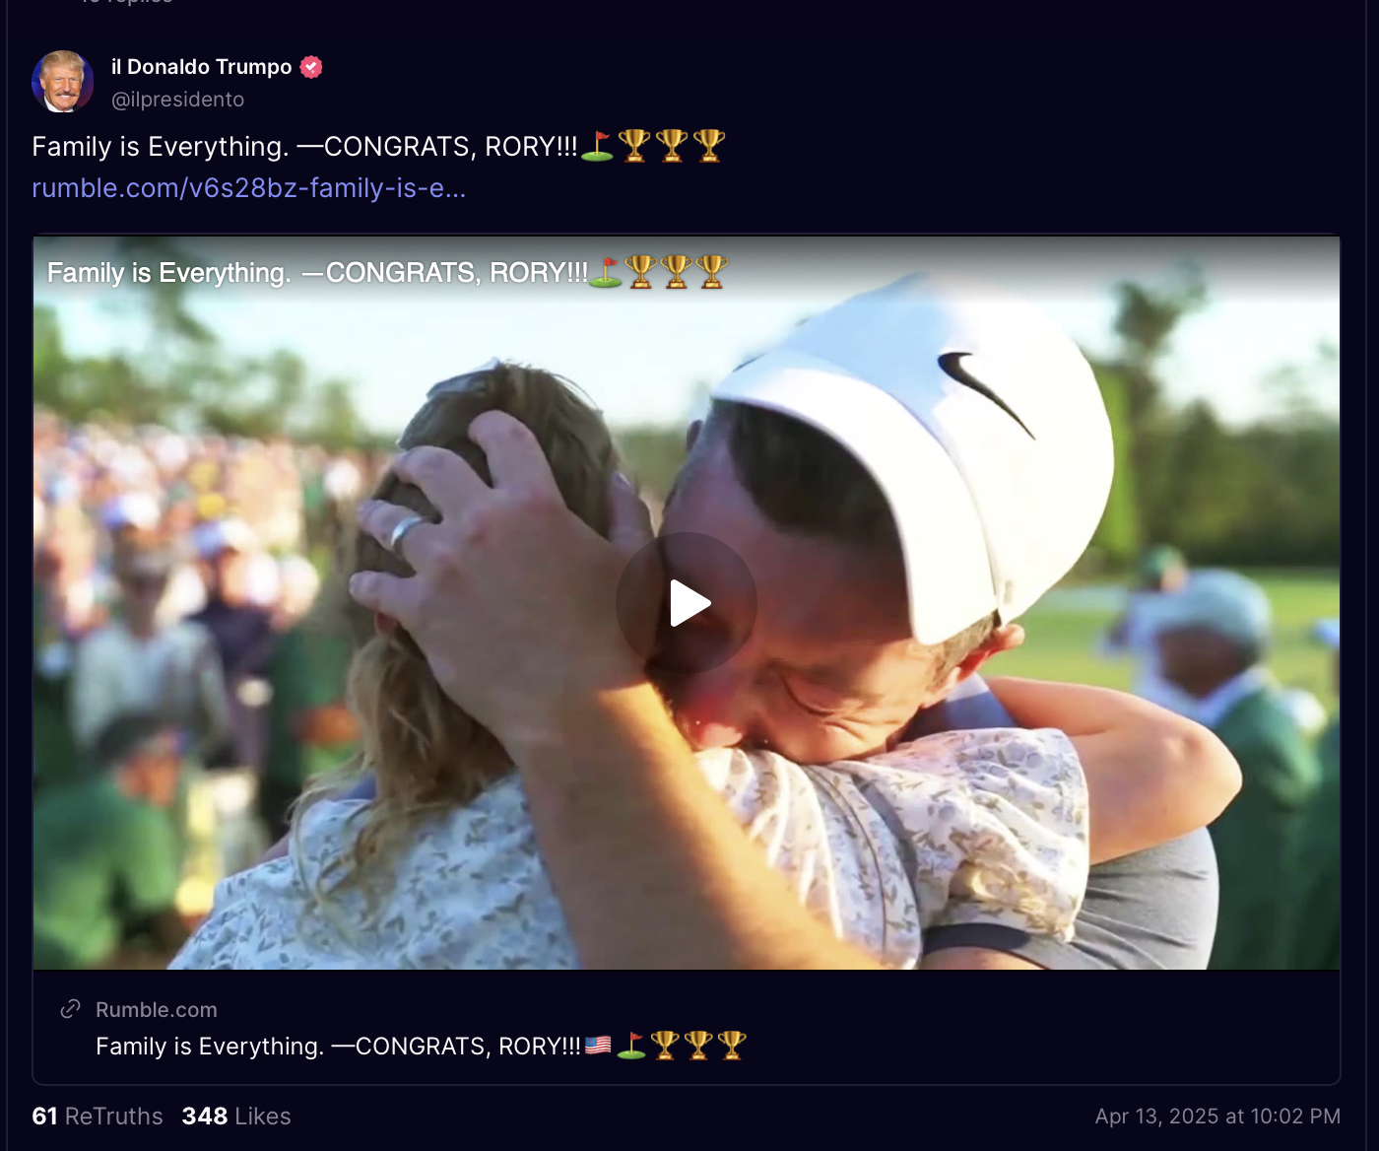Click the US flag emoji in link card
This screenshot has height=1151, width=1379.
598,1045
